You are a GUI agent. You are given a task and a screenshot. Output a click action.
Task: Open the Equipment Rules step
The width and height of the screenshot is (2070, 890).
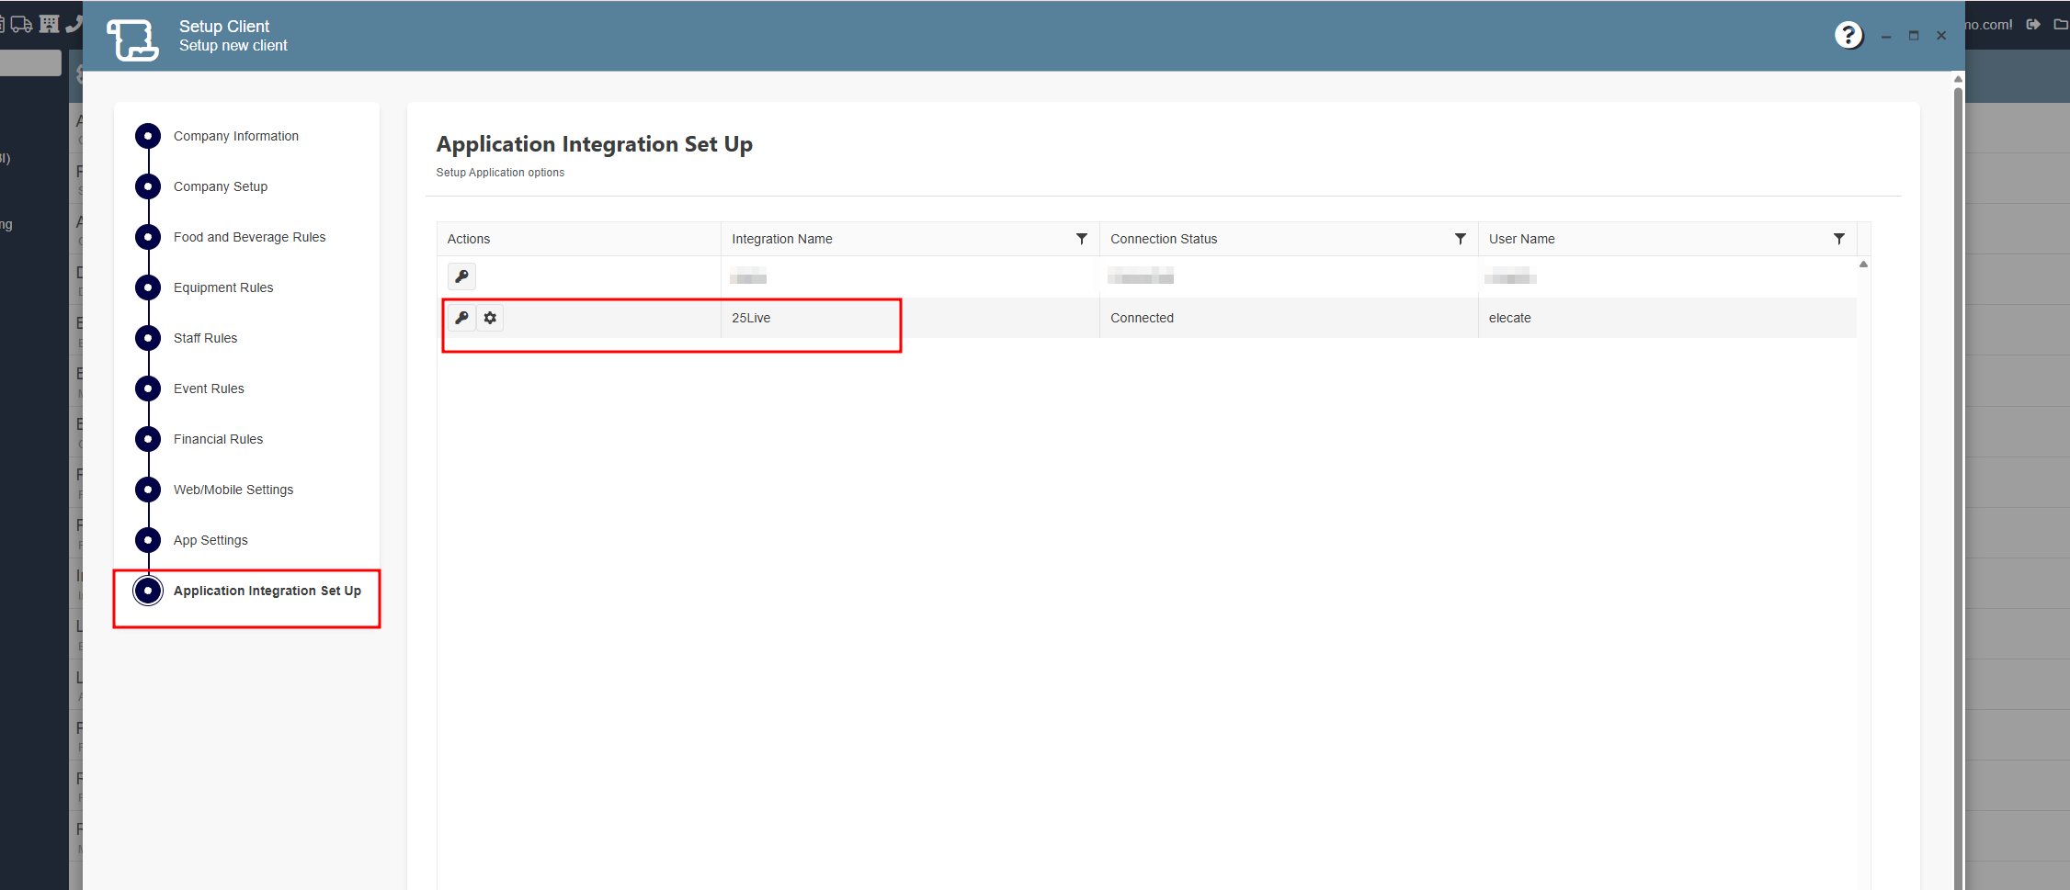point(223,287)
